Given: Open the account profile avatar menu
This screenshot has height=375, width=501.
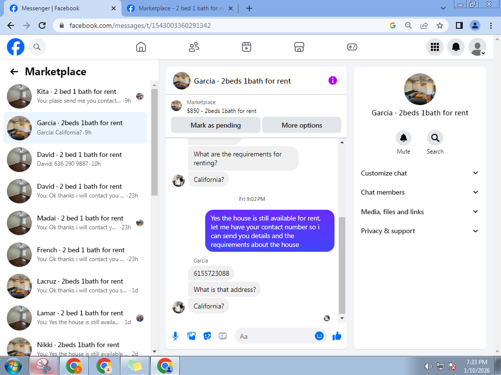Looking at the screenshot, I should pyautogui.click(x=477, y=47).
